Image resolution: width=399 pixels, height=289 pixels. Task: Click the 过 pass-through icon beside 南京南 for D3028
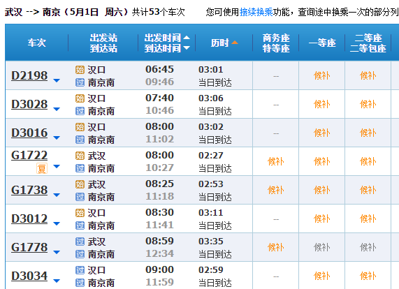click(x=80, y=111)
